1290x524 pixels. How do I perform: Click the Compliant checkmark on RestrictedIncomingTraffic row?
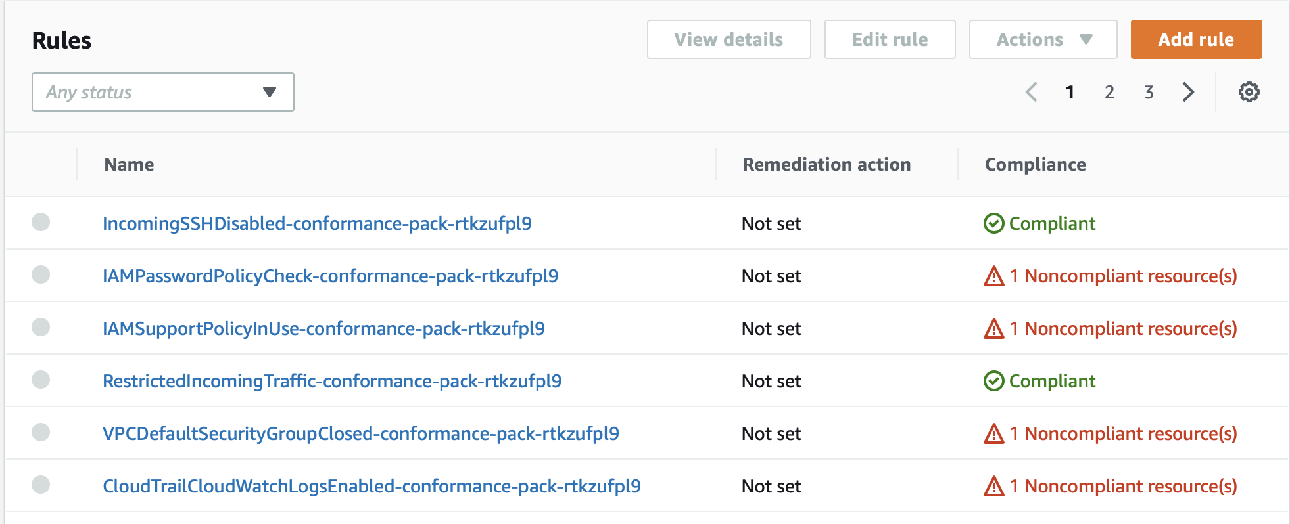pyautogui.click(x=993, y=382)
